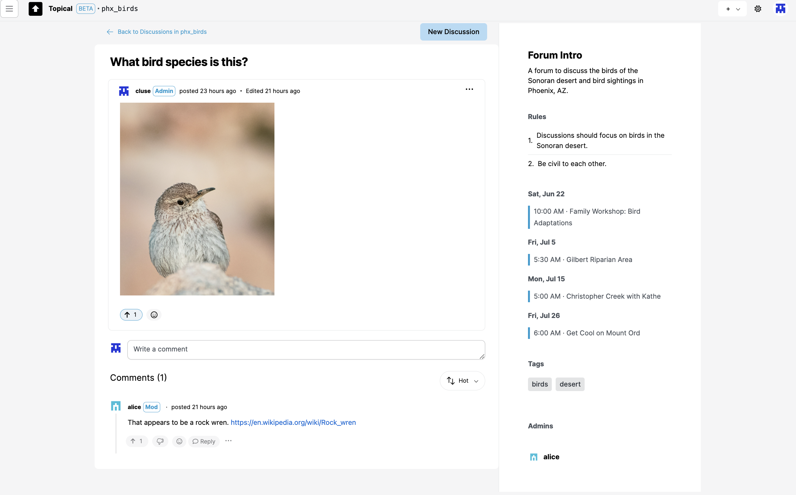Click the 'Edited 21 hours ago' label
This screenshot has width=796, height=495.
click(273, 91)
